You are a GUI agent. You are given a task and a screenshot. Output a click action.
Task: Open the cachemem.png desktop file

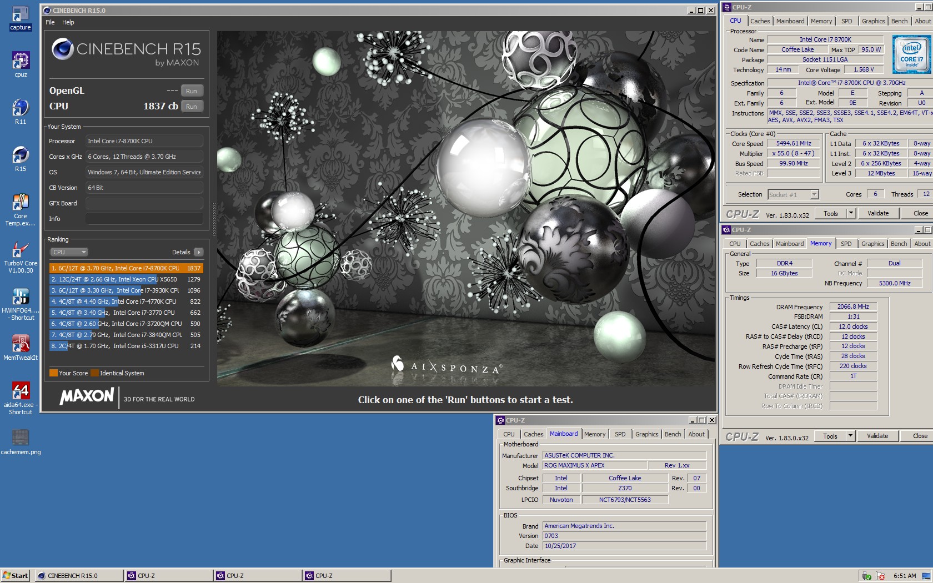point(21,439)
